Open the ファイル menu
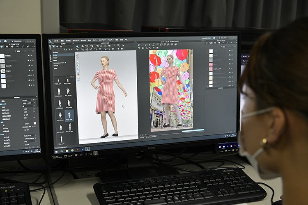The width and height of the screenshot is (308, 205). point(57,41)
